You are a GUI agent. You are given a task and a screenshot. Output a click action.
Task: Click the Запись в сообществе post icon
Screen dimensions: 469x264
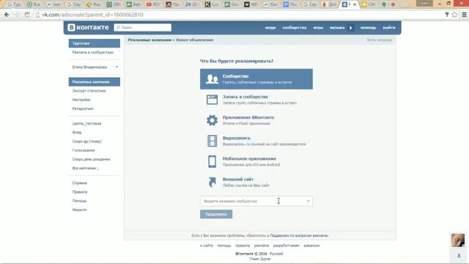[212, 100]
